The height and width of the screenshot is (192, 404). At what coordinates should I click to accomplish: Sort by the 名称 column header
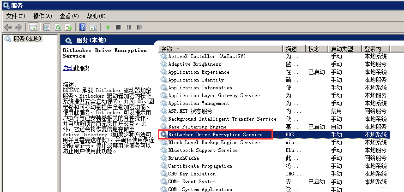(221, 49)
